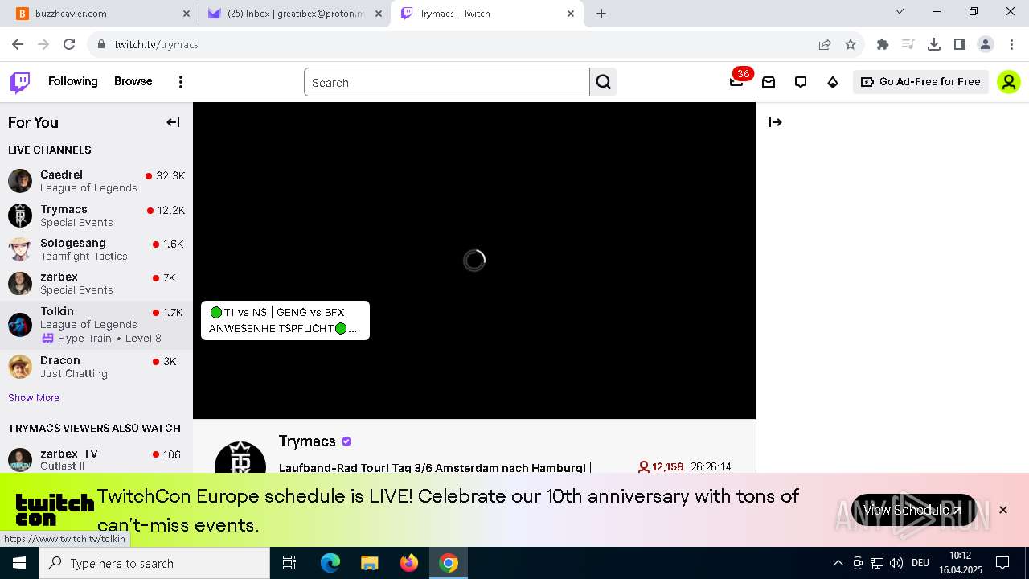Open Tolkin's League of Legends stream
Viewport: 1029px width, 579px height.
pos(96,325)
